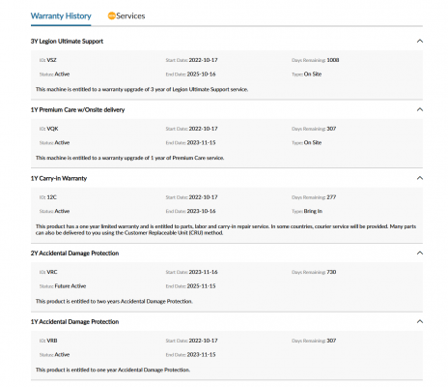
Task: Collapse the 1Y Premium Care w/Onsite delivery section
Action: click(420, 109)
